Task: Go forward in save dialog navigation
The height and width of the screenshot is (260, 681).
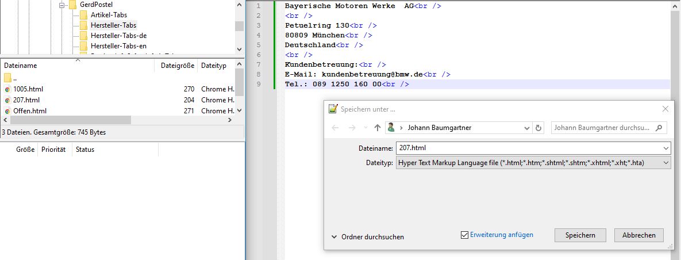Action: point(352,128)
